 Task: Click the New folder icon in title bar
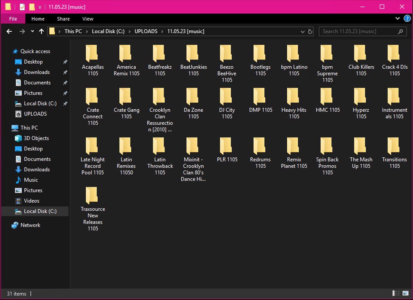point(32,7)
